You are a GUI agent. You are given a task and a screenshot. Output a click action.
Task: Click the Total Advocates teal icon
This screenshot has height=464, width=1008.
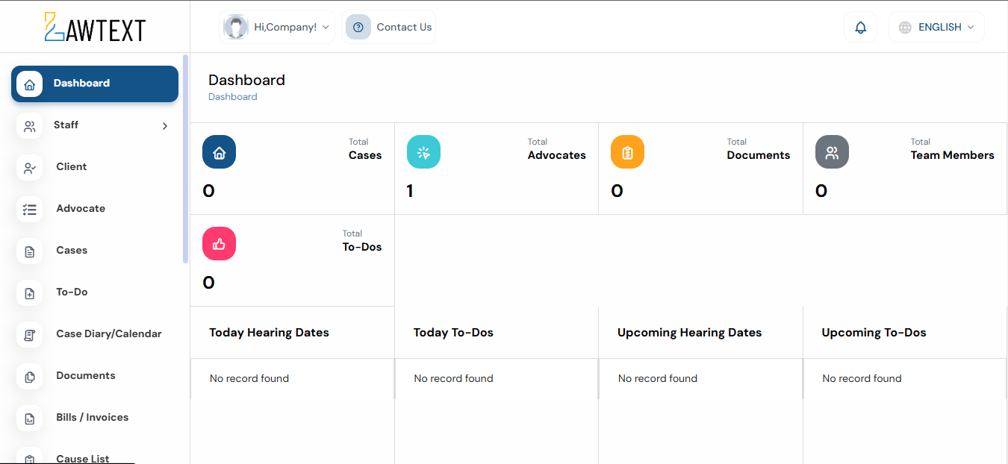(x=423, y=152)
